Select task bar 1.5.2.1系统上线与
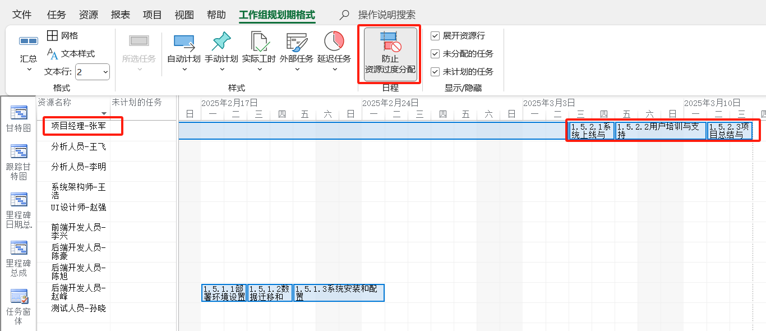Screen dimensions: 766x331 pyautogui.click(x=592, y=131)
